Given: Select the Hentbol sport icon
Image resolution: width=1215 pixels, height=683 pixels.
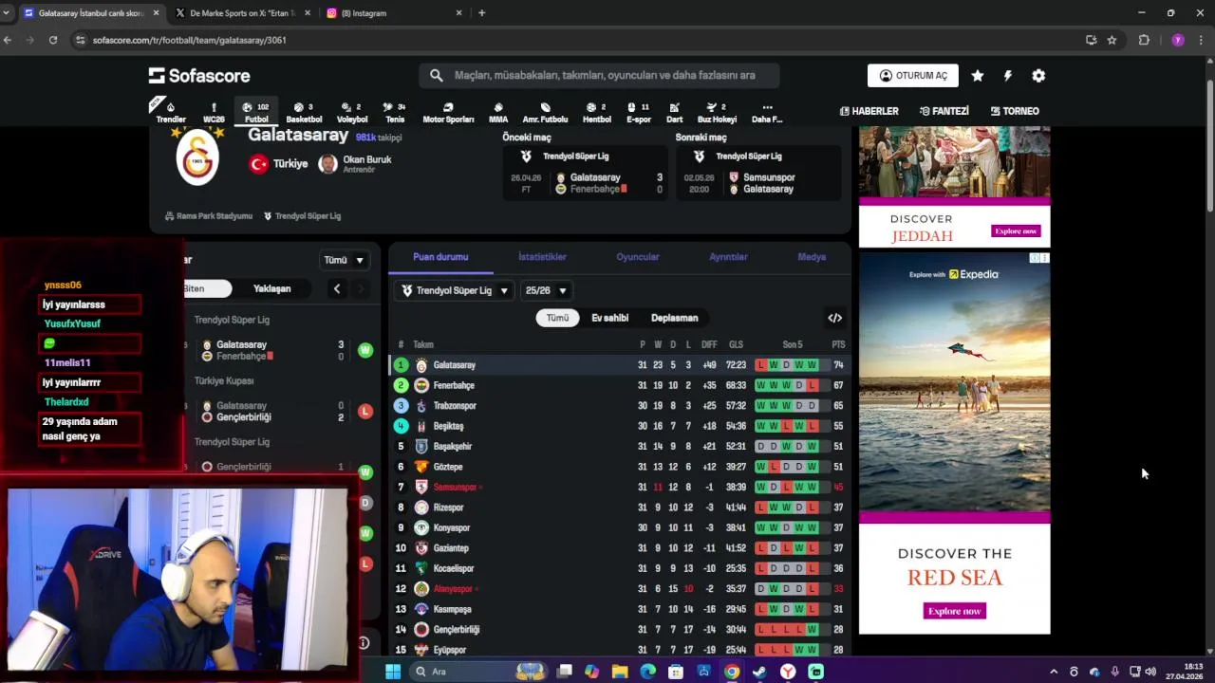Looking at the screenshot, I should coord(597,112).
